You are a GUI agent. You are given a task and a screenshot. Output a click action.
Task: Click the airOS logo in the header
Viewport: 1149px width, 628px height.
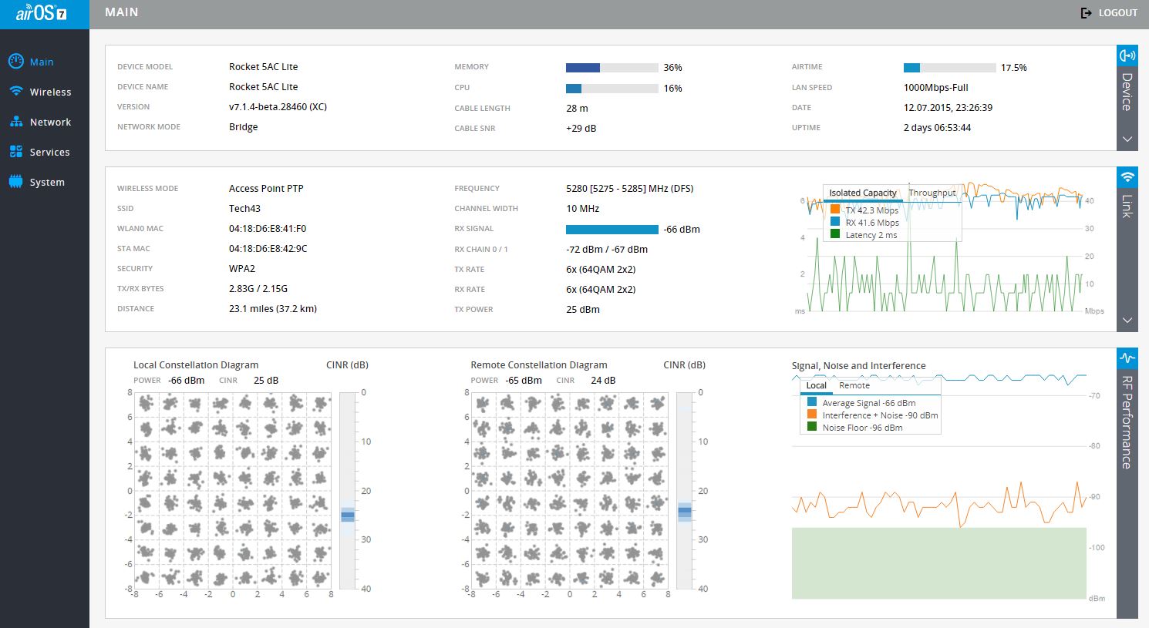[42, 14]
